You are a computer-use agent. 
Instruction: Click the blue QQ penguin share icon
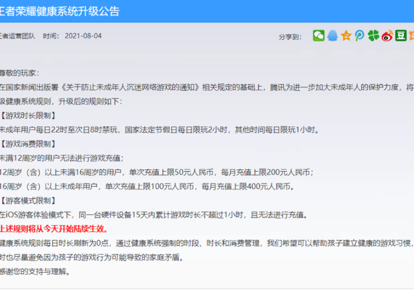click(x=333, y=36)
